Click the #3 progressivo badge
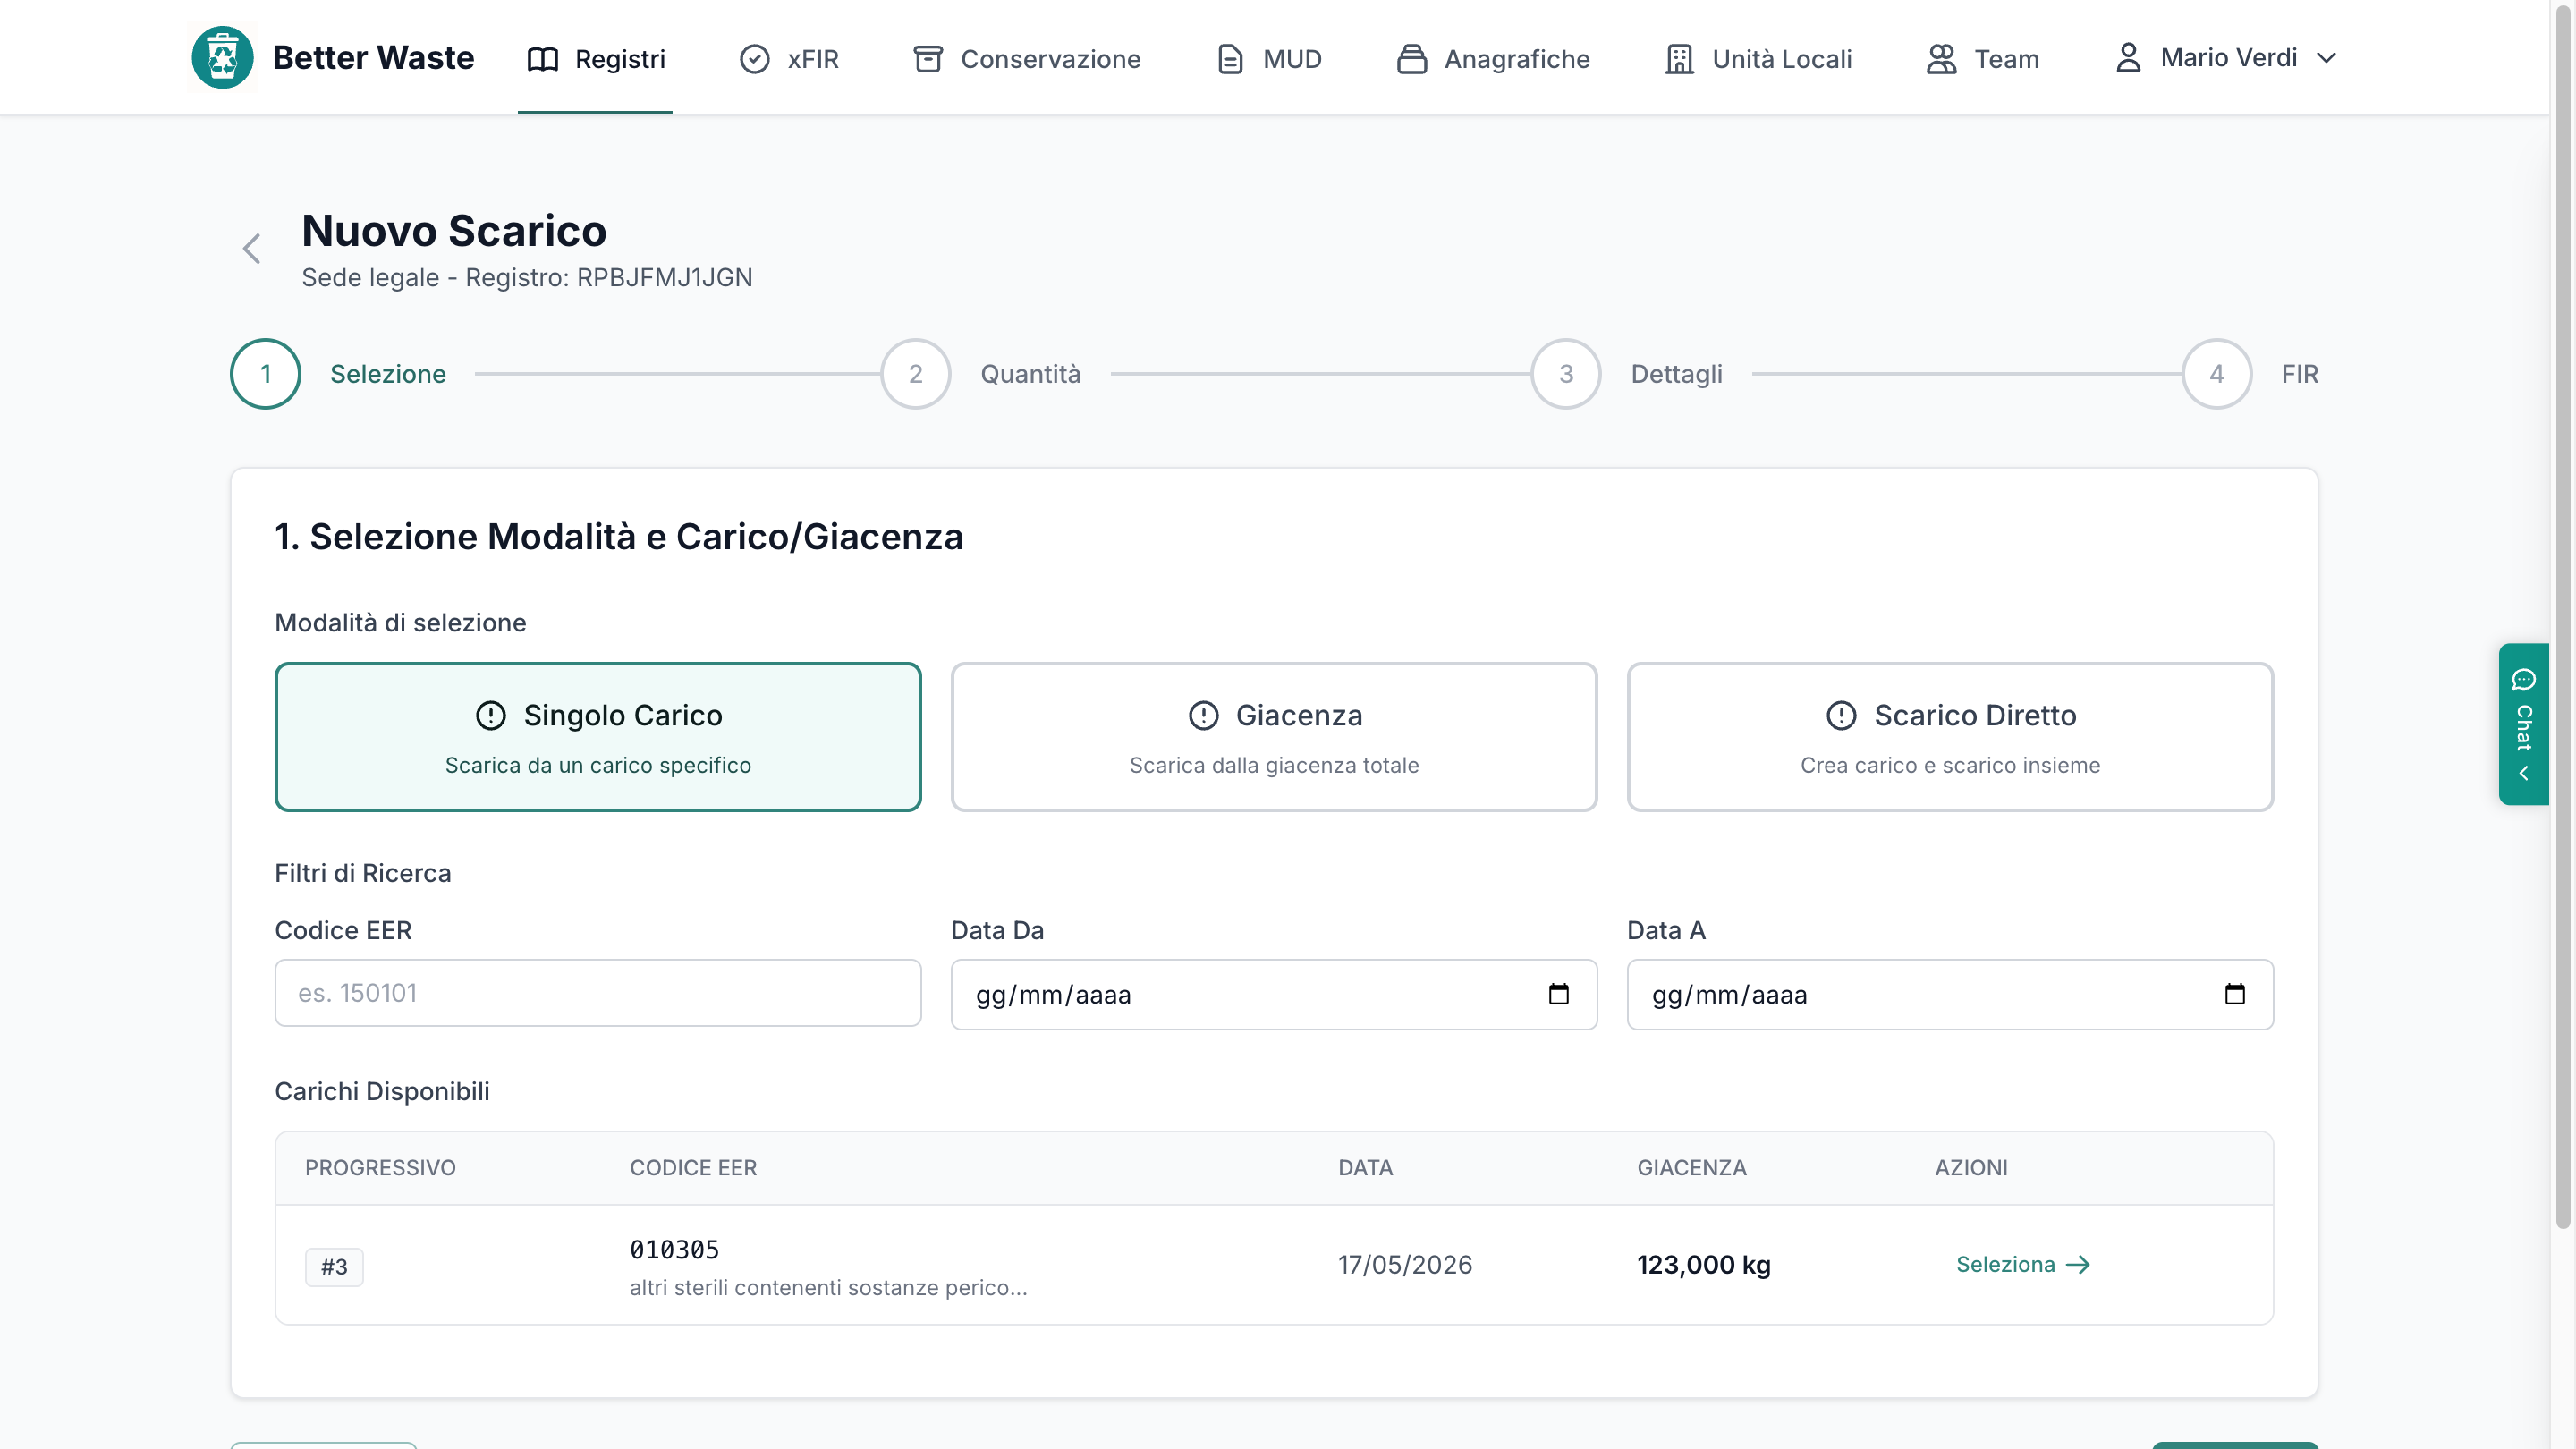The image size is (2576, 1449). (334, 1267)
